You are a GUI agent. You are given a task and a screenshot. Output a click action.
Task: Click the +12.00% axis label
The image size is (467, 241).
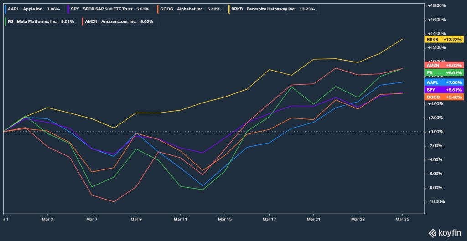(x=436, y=47)
